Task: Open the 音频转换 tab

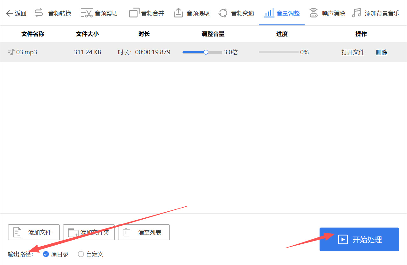Action: [x=53, y=13]
